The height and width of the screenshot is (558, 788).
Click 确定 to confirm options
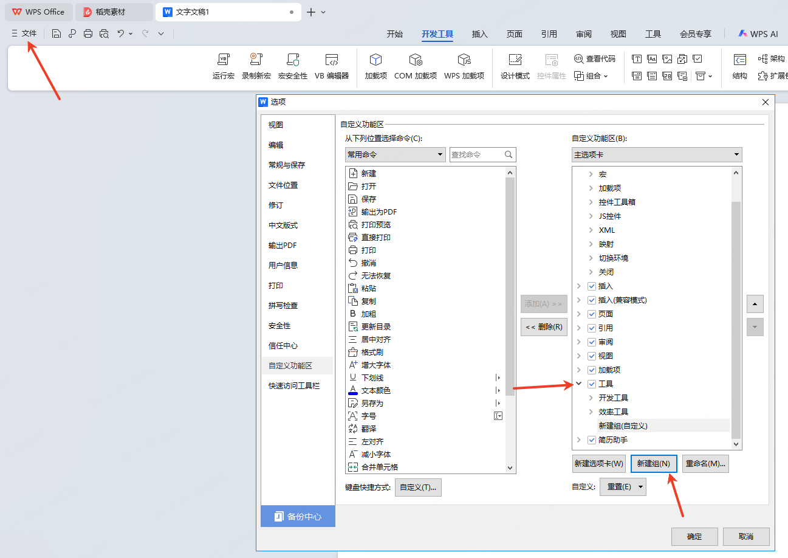click(694, 537)
